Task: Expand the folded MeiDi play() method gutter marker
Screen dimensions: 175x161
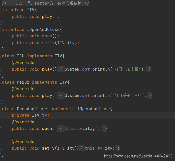Action: (x=1, y=96)
